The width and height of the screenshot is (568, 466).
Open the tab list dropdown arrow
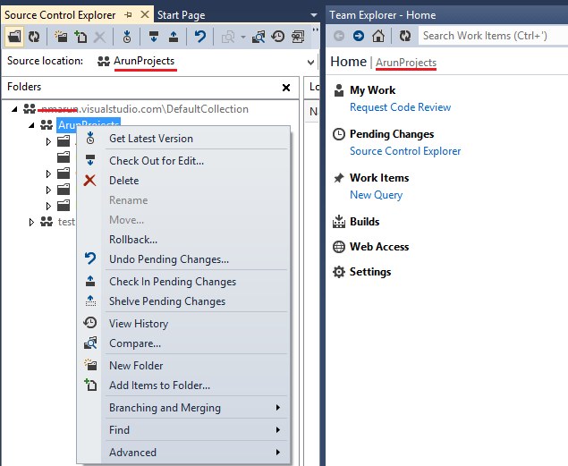tap(314, 15)
